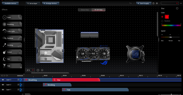Select the Breathing clip on Layer 3
This screenshot has width=183, height=95.
click(38, 80)
